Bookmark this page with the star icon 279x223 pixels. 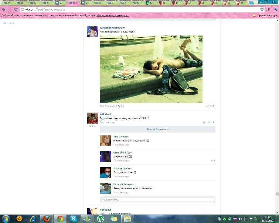262,9
